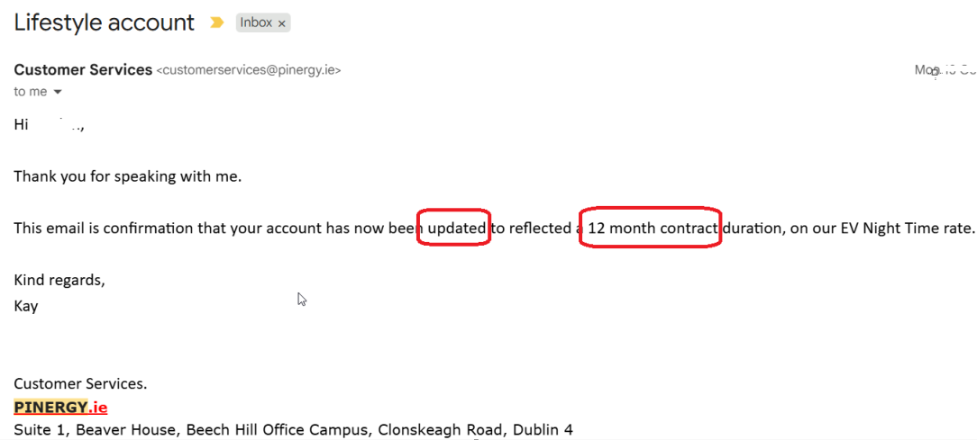Viewport: 977px width, 440px height.
Task: Click the customerservices@pinergy.ie email address
Action: [249, 70]
